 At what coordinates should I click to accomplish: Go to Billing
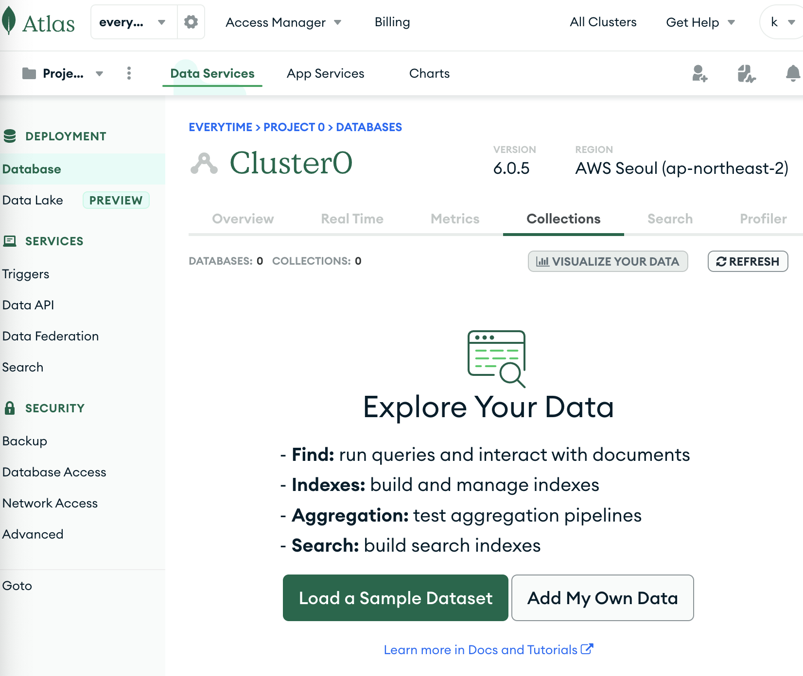[x=392, y=22]
